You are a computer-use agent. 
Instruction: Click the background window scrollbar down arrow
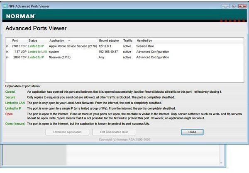point(221,163)
